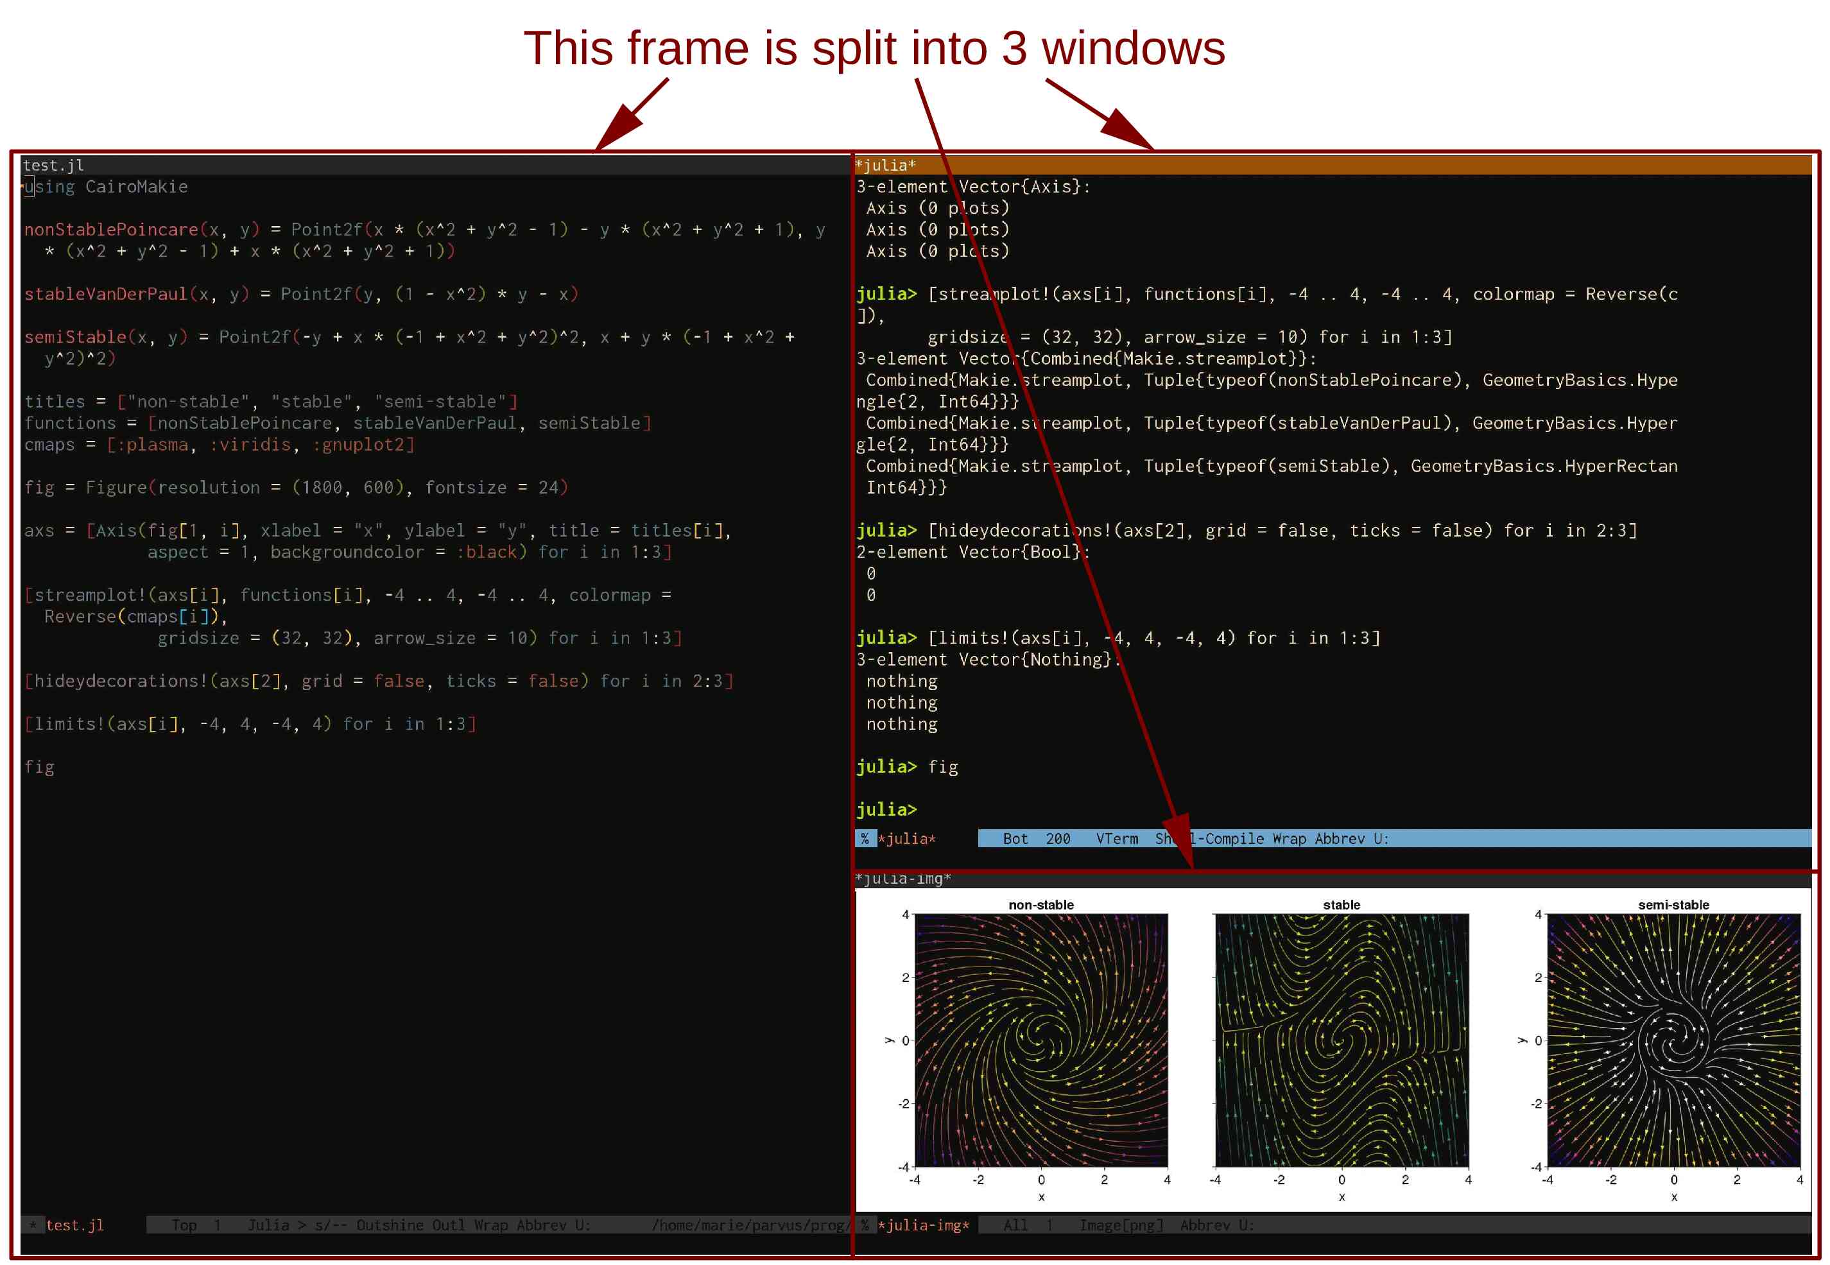Click All position indicator in *julia-img* mode line
Viewport: 1830px width, 1265px height.
(1015, 1225)
